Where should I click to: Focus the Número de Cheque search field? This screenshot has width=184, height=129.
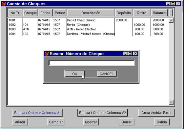[x=92, y=63]
